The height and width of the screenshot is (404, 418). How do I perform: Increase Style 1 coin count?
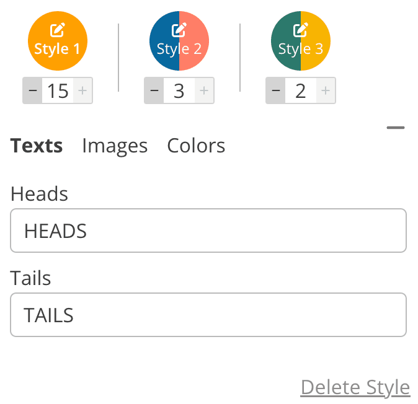click(82, 91)
